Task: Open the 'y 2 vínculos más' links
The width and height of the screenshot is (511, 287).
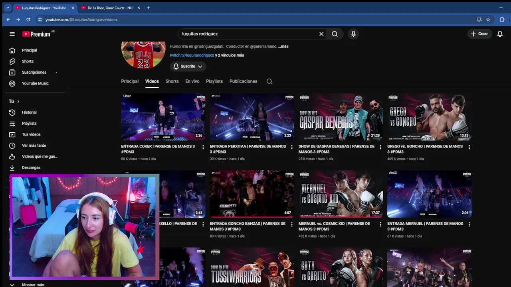Action: point(230,55)
